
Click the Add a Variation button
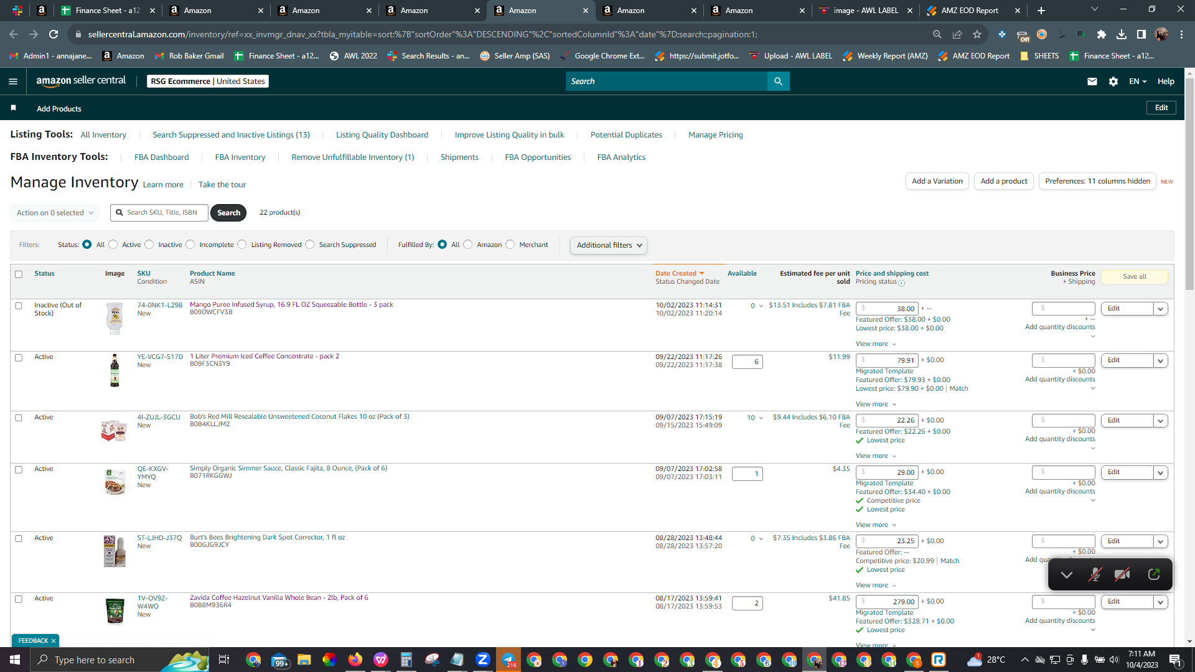tap(937, 181)
